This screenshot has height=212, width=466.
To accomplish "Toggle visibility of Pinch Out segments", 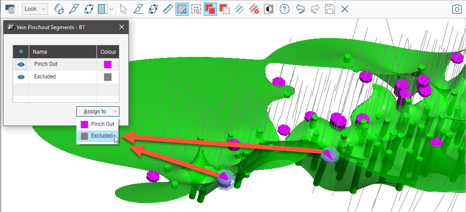I will click(21, 65).
